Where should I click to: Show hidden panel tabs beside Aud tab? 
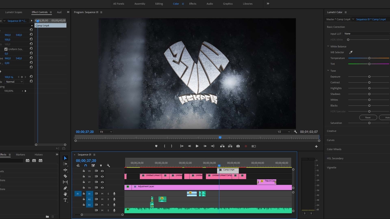[x=68, y=12]
